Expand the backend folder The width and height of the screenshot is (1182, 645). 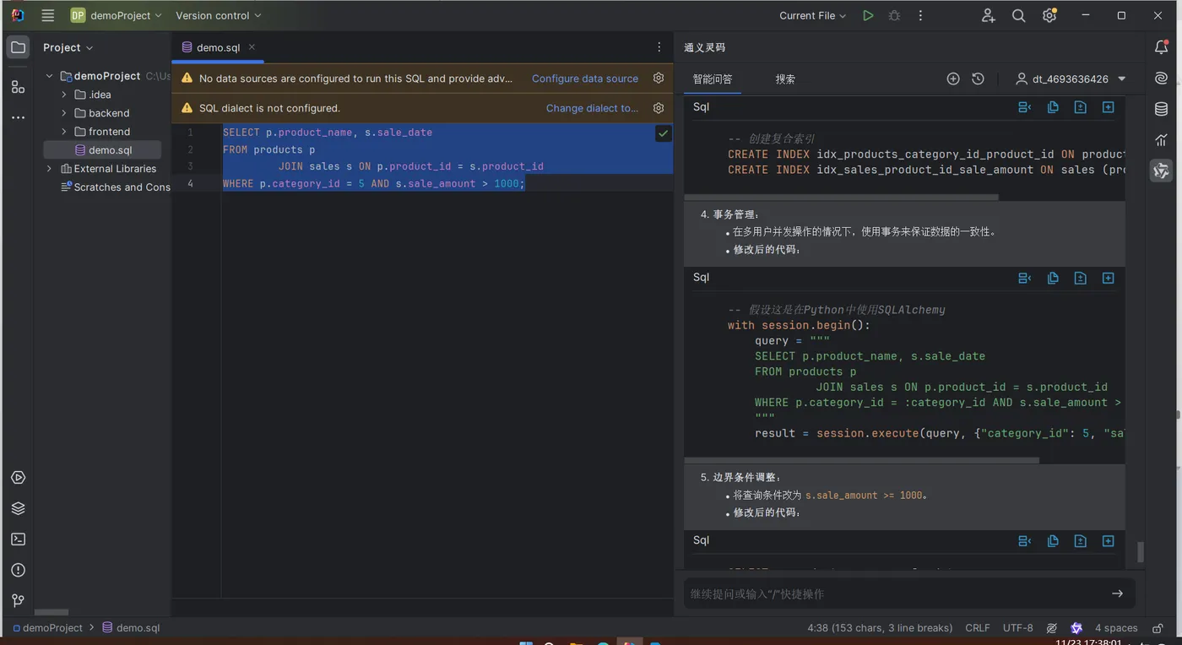point(64,113)
